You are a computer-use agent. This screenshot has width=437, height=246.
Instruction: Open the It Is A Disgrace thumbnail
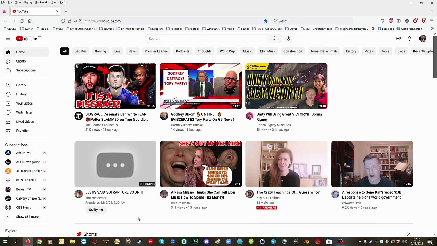[115, 86]
